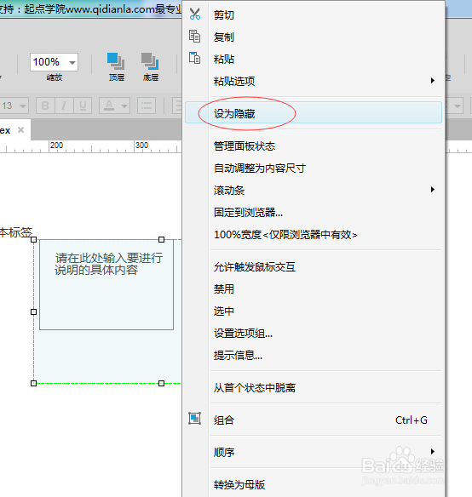Click the 本标签 text label on canvas
Viewport: 472px width, 497px height.
[16, 232]
